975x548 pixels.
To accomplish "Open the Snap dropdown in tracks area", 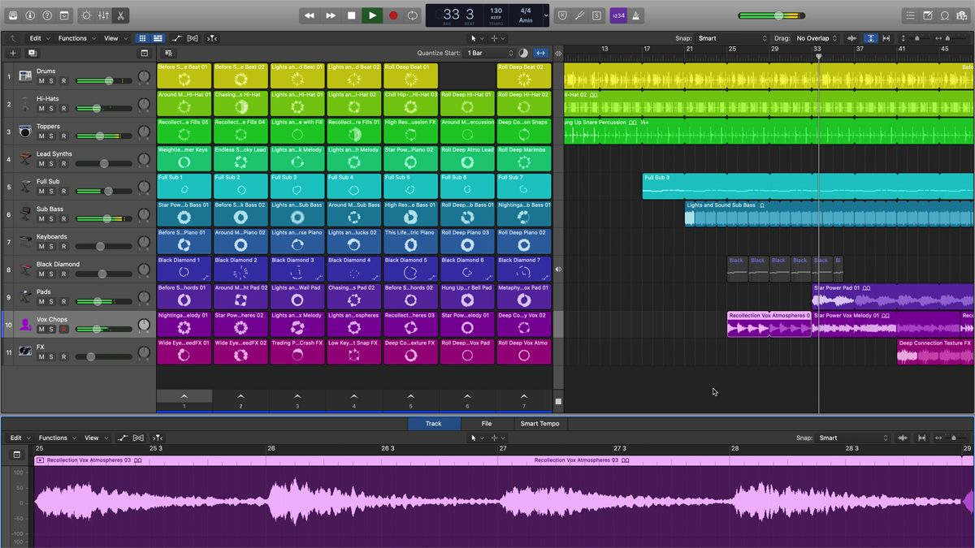I will point(731,38).
